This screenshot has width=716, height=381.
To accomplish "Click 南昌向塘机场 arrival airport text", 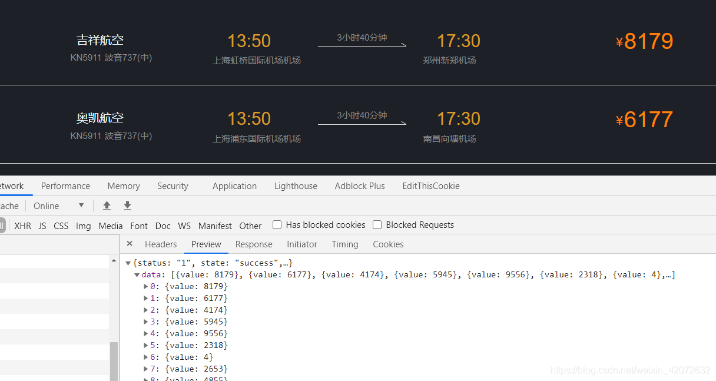I will (x=449, y=138).
